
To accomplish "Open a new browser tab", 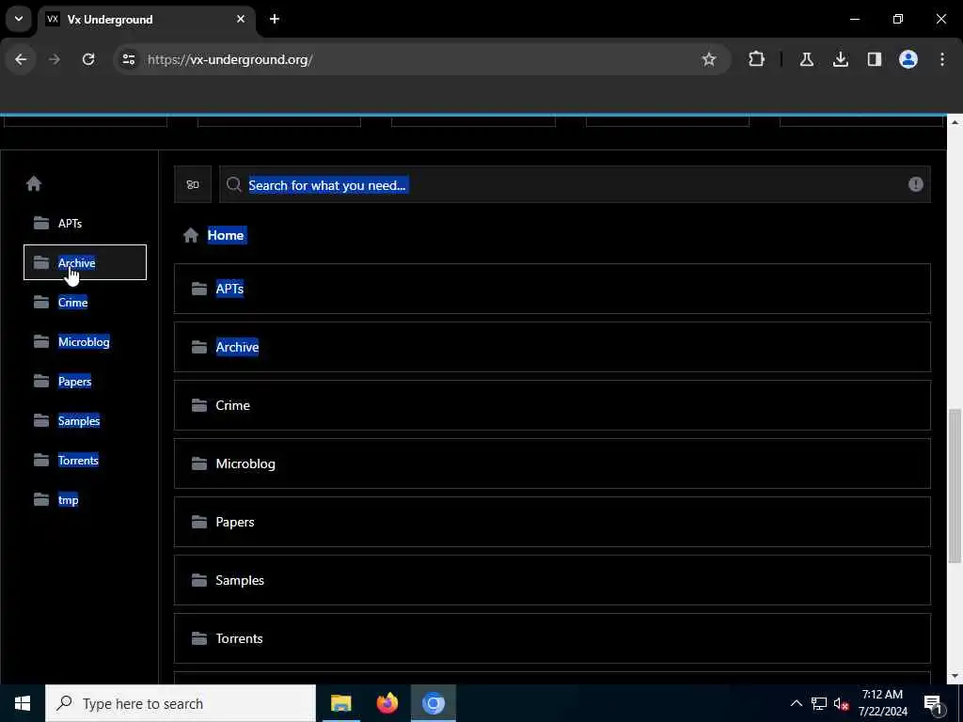I will [275, 19].
